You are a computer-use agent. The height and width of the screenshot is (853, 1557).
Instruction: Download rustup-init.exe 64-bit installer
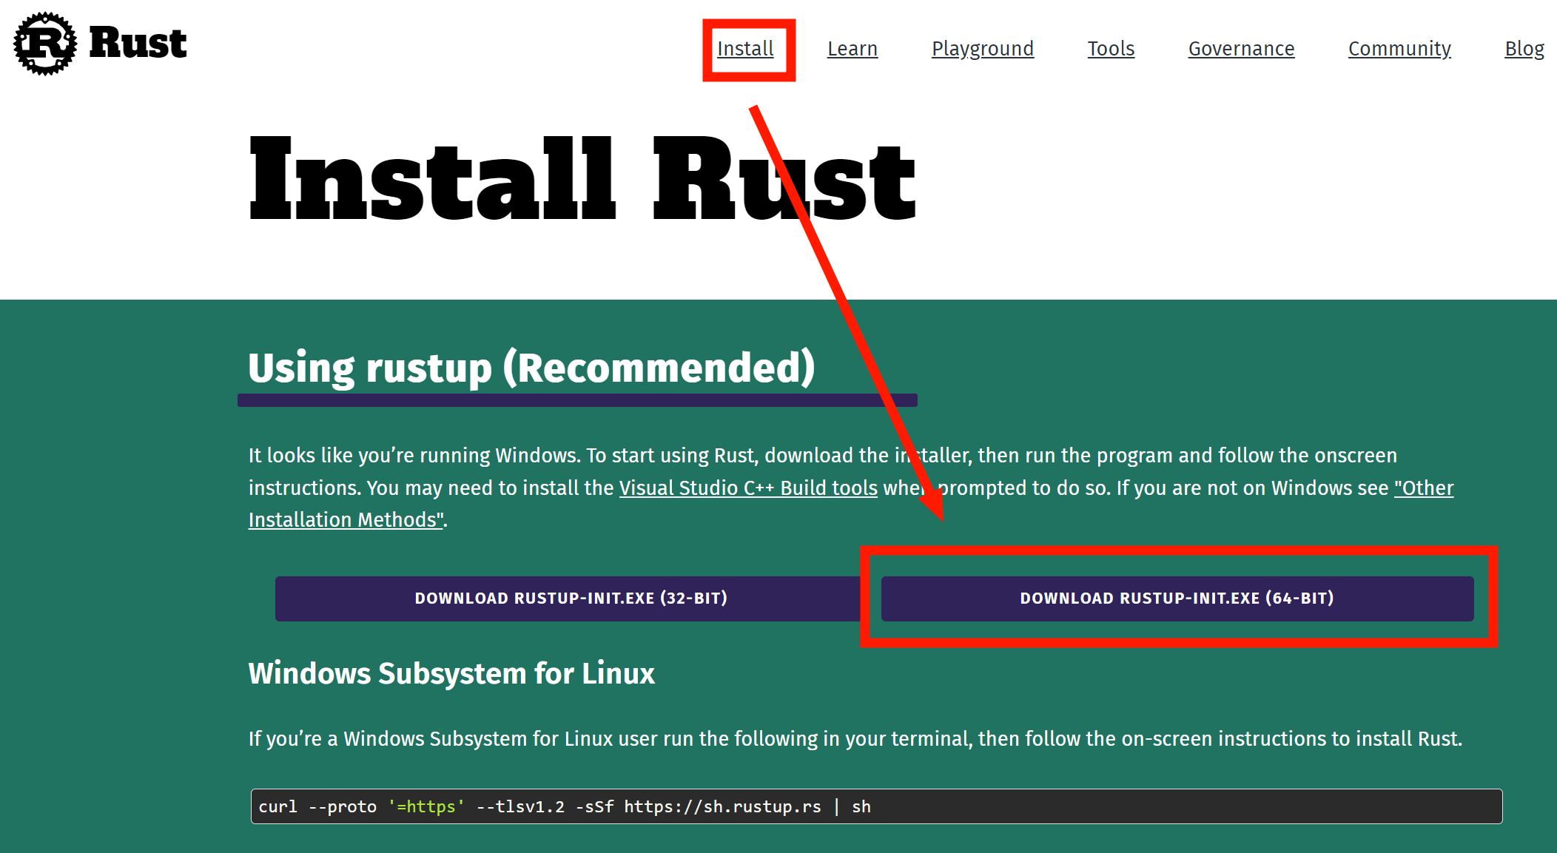pos(1177,599)
